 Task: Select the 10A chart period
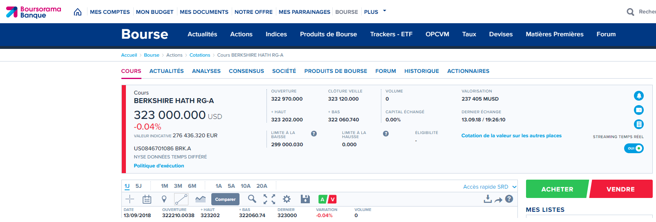click(x=246, y=186)
